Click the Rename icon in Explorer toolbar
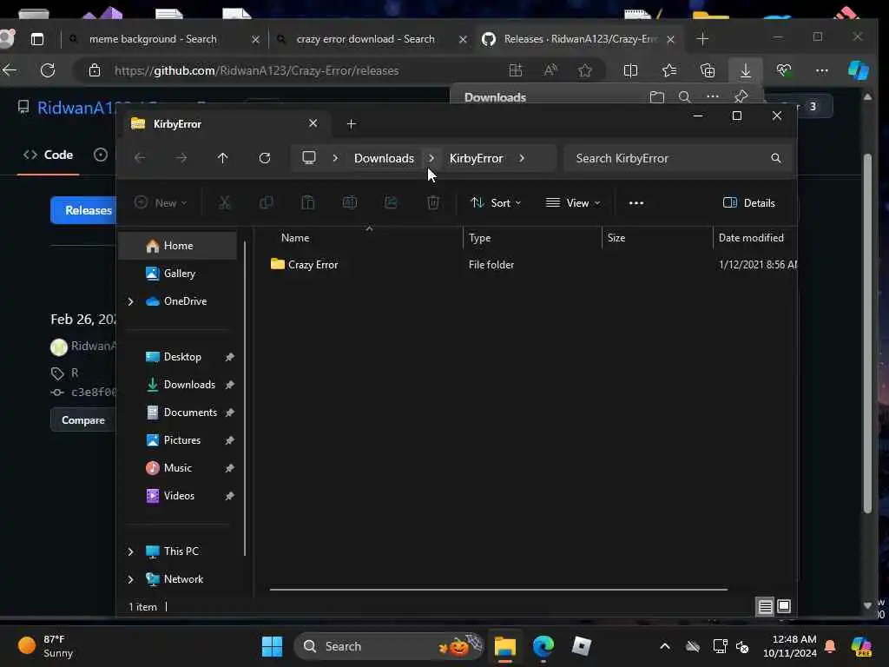Screen dimensions: 889x667 [350, 202]
